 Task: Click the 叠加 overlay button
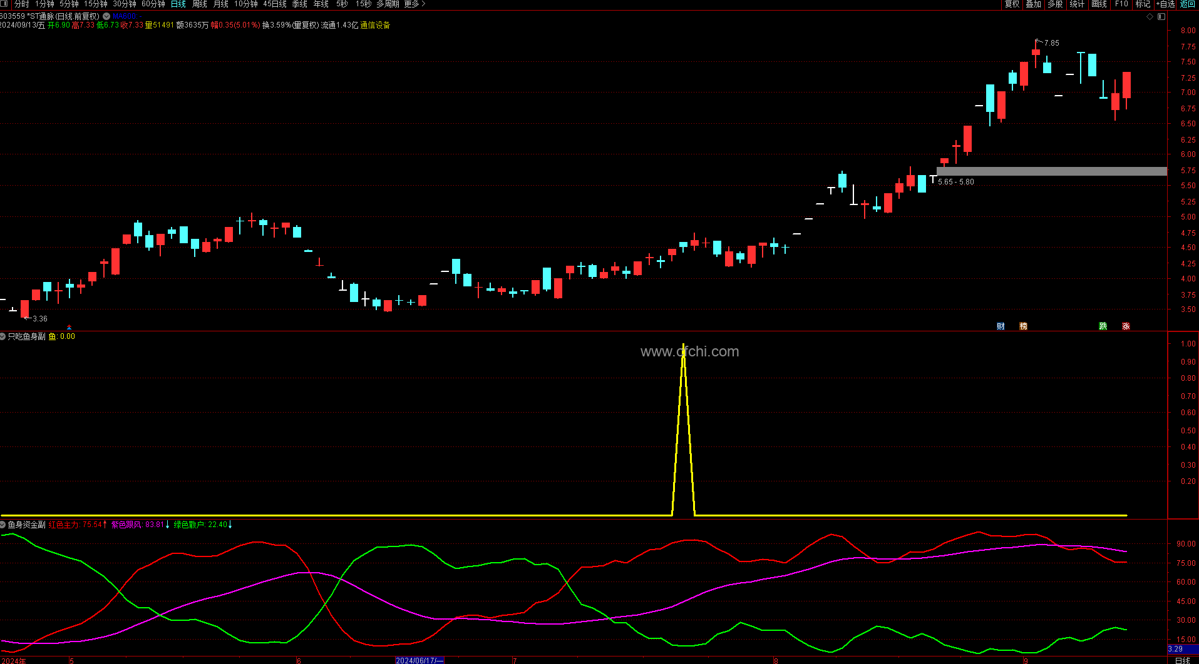click(1033, 4)
